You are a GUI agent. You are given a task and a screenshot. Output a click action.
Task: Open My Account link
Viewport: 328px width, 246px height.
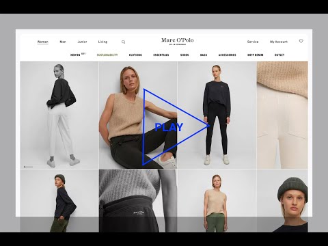[279, 42]
